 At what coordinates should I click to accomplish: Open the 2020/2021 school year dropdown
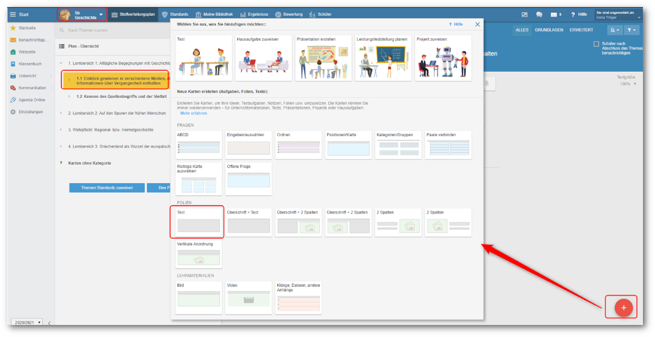27,322
